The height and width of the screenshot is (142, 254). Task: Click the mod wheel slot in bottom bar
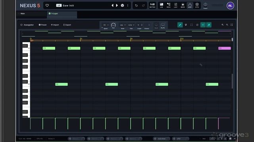click(x=162, y=138)
